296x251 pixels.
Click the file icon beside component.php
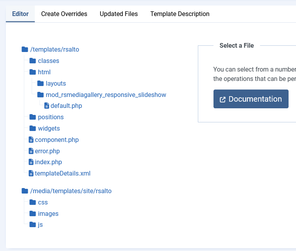(x=31, y=140)
